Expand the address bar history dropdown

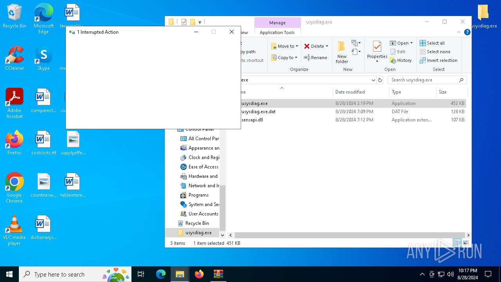click(x=373, y=80)
